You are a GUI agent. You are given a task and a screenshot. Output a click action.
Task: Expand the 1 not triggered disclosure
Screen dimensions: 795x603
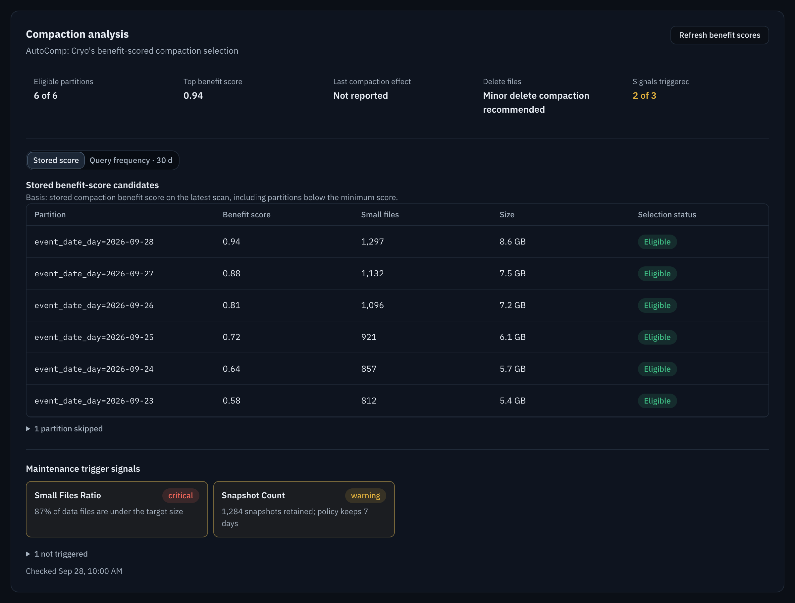pos(57,554)
